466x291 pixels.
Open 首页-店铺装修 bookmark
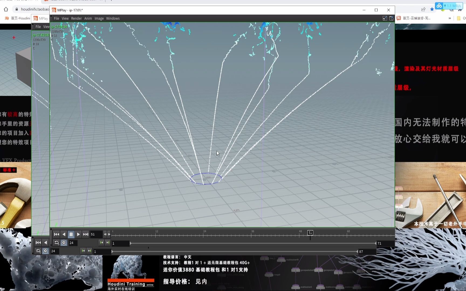pyautogui.click(x=414, y=18)
